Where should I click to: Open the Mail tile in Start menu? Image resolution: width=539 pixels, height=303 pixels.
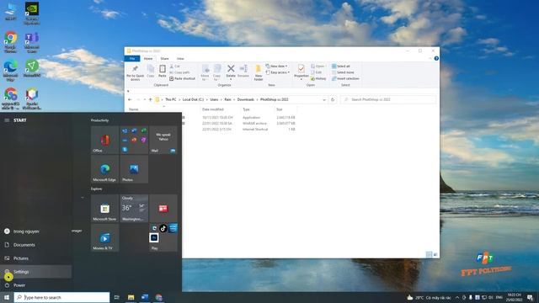(163, 140)
